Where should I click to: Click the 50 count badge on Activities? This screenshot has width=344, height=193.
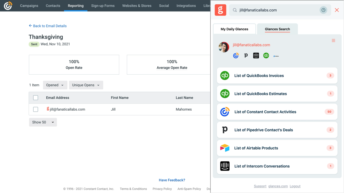329,112
